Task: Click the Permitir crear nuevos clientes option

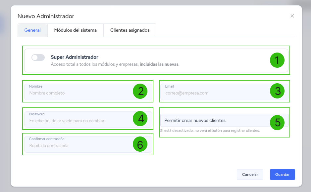Action: pyautogui.click(x=224, y=120)
